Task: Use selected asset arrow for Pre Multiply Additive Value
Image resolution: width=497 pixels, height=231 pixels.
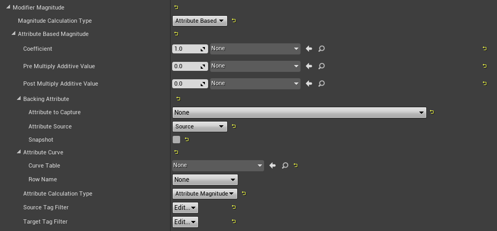Action: pyautogui.click(x=309, y=66)
